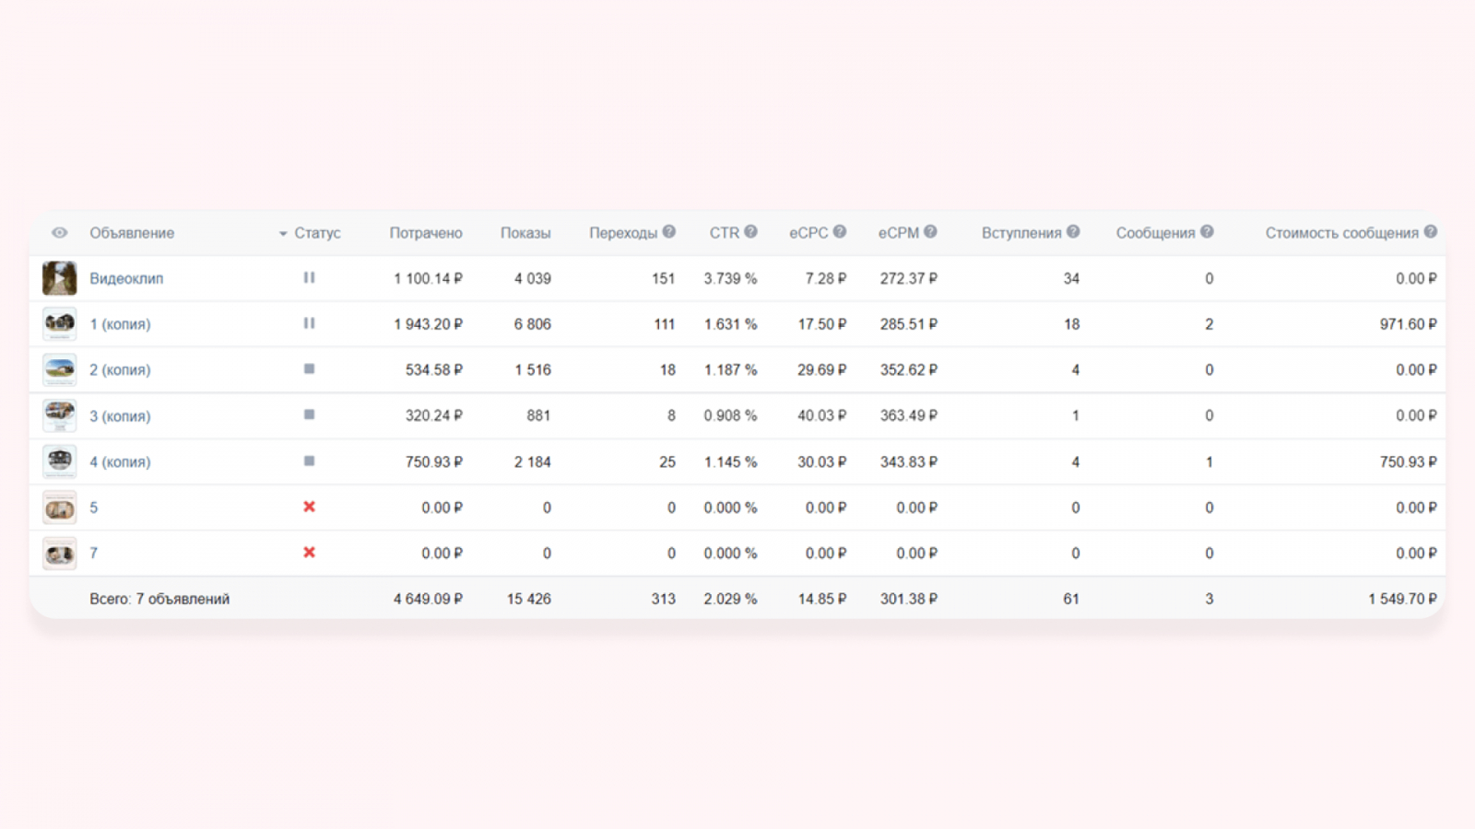Toggle the eye visibility icon in header
Viewport: 1475px width, 829px height.
[60, 233]
